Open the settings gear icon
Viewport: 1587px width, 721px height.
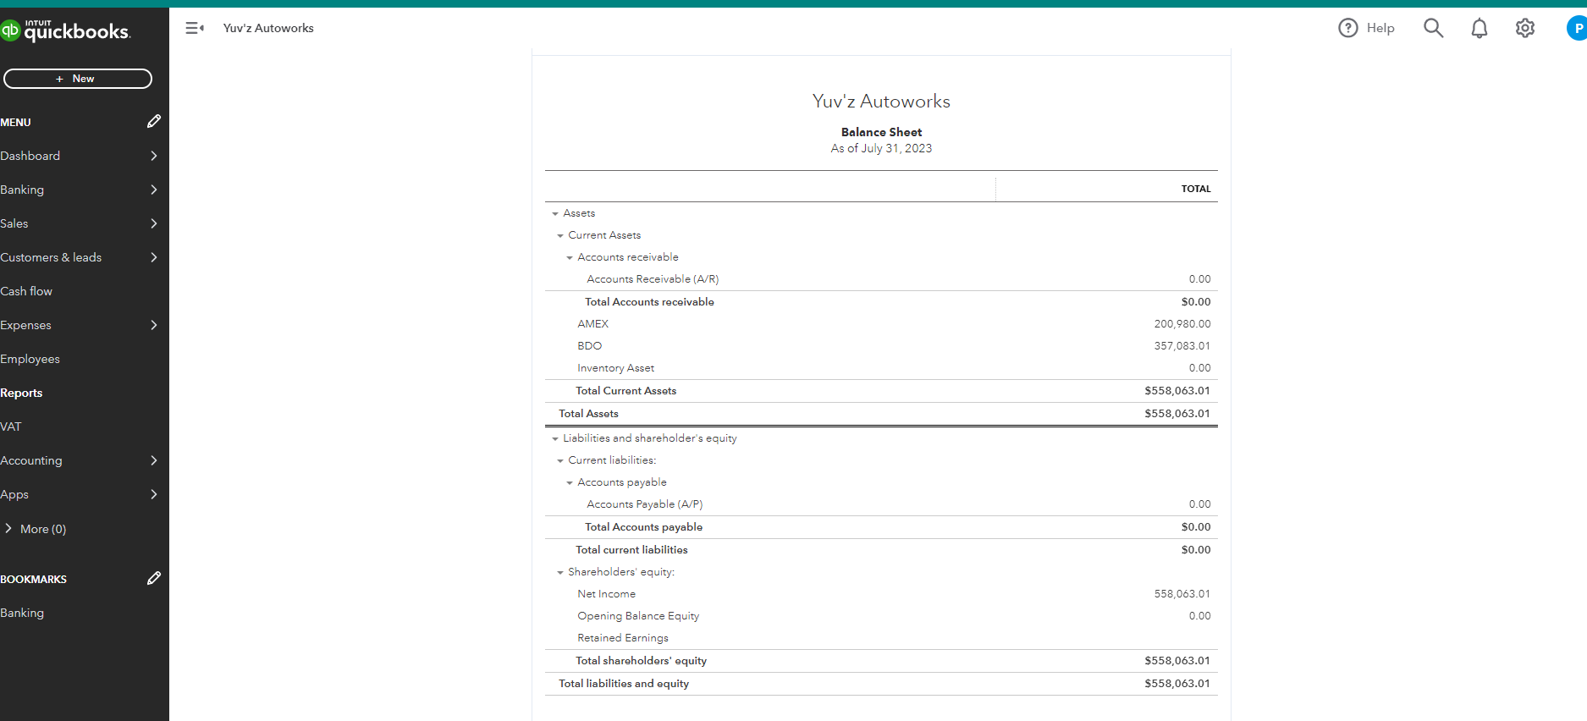1524,28
